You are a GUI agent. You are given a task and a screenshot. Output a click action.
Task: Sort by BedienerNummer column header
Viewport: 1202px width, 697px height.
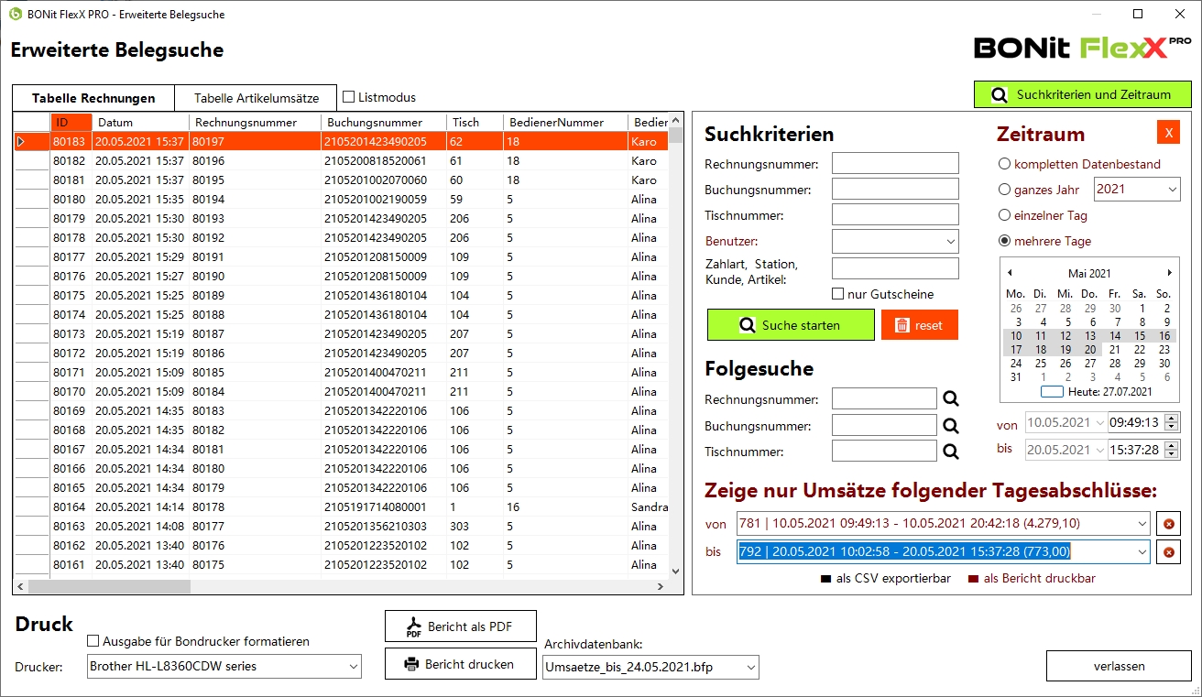coord(565,122)
